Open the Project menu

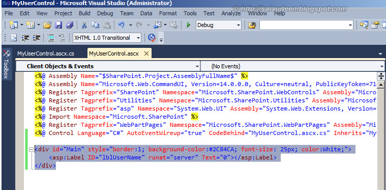click(x=63, y=13)
